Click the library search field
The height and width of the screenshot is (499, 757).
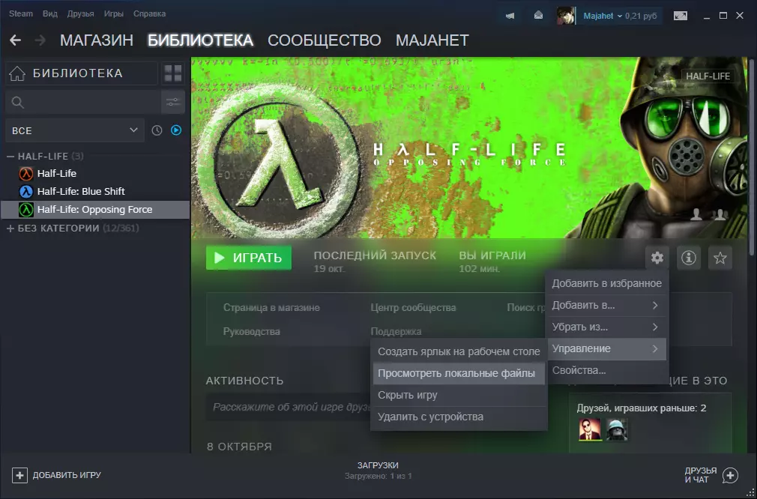[83, 103]
